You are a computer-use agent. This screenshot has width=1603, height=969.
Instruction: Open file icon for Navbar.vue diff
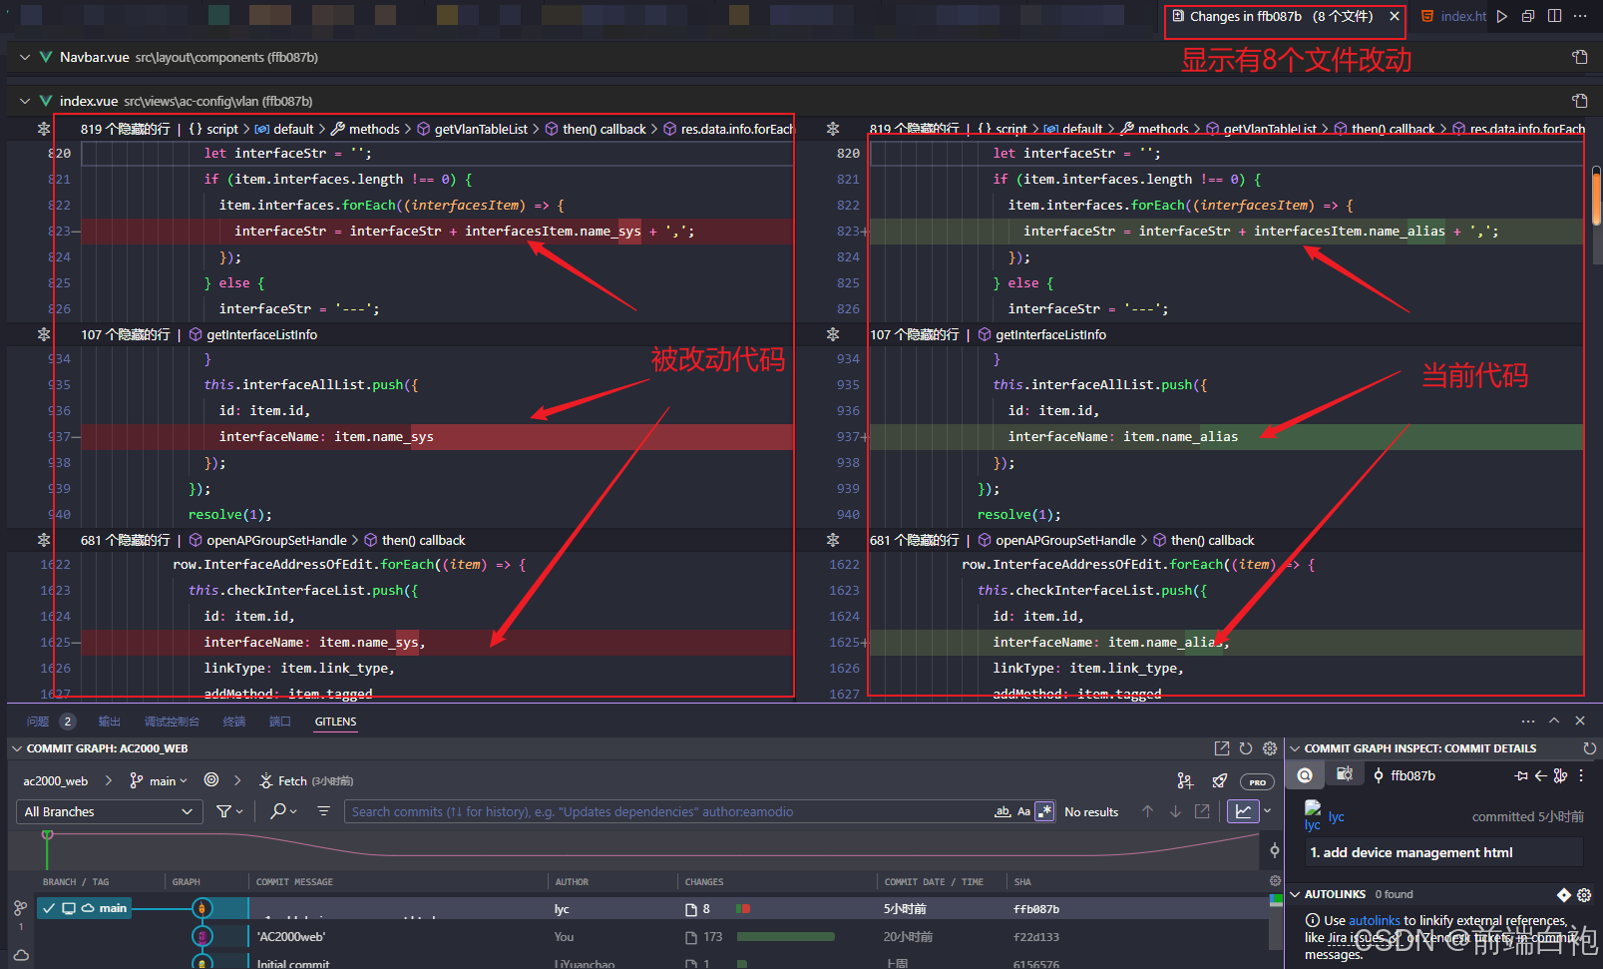click(x=1580, y=57)
